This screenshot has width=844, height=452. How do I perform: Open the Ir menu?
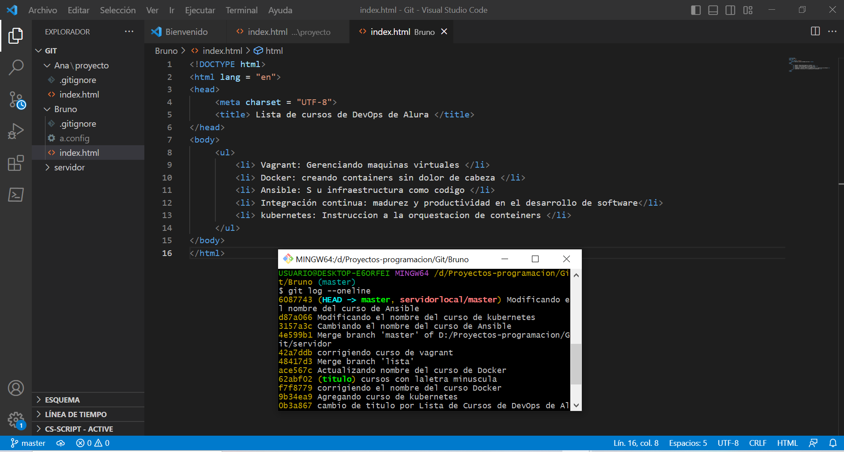pos(172,10)
